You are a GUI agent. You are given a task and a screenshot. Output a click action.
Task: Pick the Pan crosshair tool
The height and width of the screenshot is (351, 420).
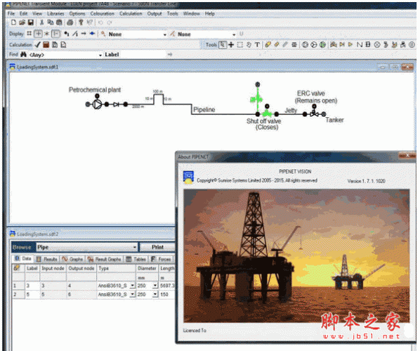pyautogui.click(x=231, y=45)
